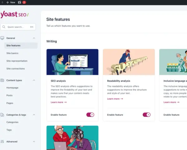Collapse the Categories & tags chevron
The height and width of the screenshot is (150, 187).
coord(34,115)
